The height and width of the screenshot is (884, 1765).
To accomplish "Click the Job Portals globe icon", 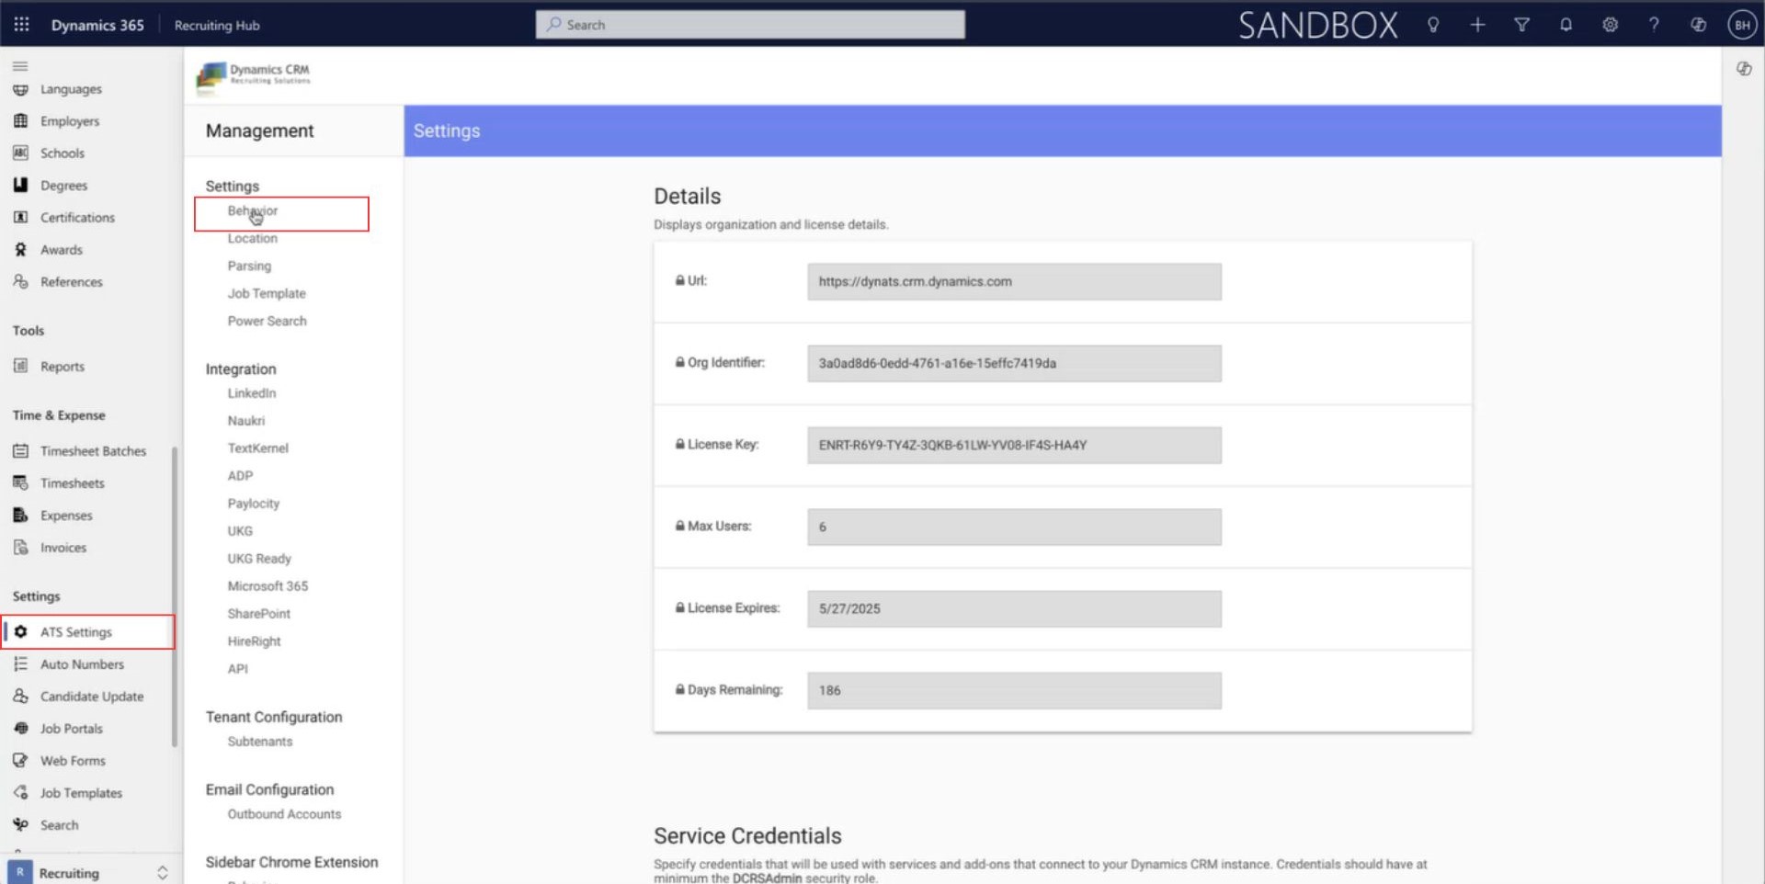I will (20, 729).
